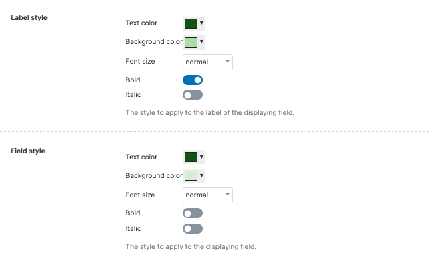Click the Field style description help text
Viewport: 435px width, 263px height.
[191, 246]
